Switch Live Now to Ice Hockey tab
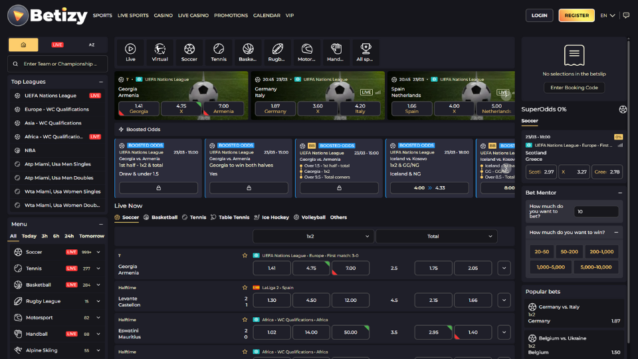This screenshot has height=359, width=638. tap(271, 217)
